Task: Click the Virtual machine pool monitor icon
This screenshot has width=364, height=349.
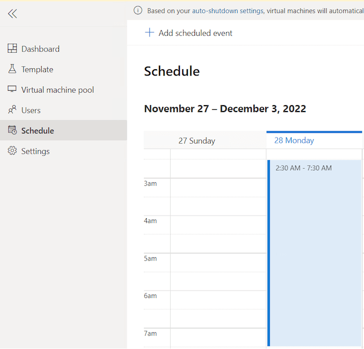Action: click(x=12, y=89)
